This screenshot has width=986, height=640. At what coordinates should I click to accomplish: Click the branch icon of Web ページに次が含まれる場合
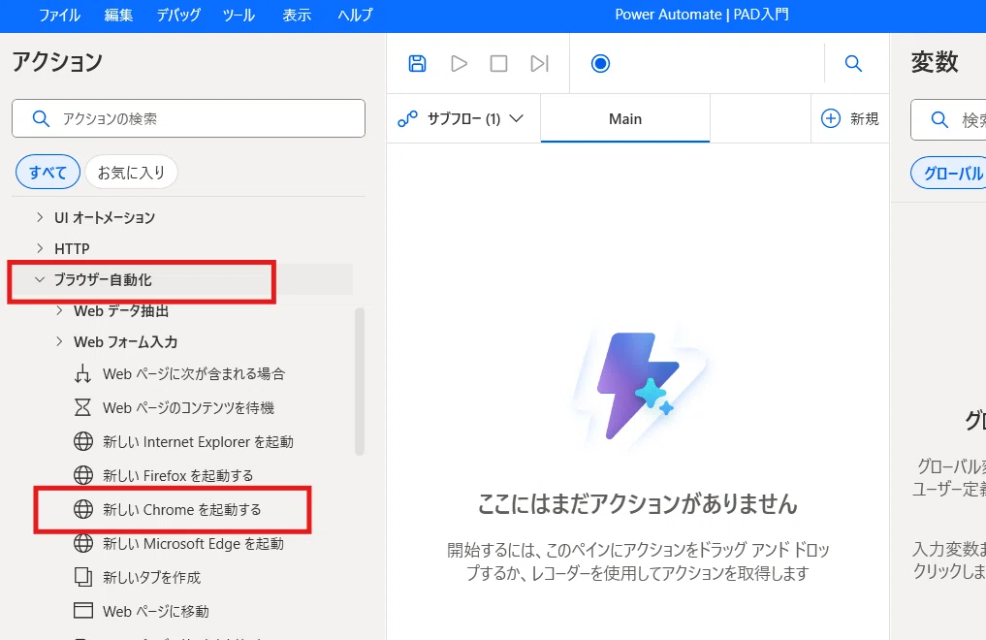(x=82, y=374)
